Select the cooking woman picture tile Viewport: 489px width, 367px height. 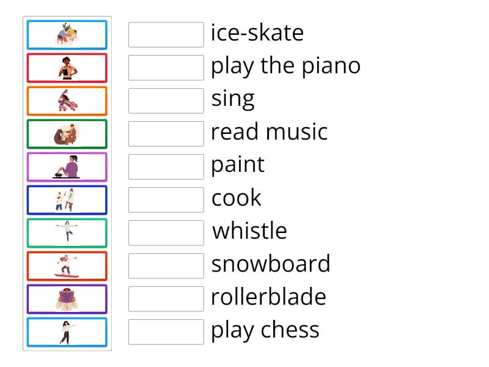click(x=67, y=167)
